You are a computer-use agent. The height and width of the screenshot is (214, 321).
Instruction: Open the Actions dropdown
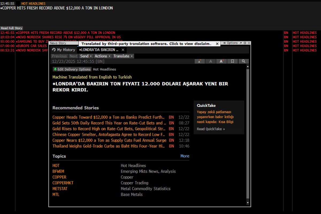tap(102, 56)
